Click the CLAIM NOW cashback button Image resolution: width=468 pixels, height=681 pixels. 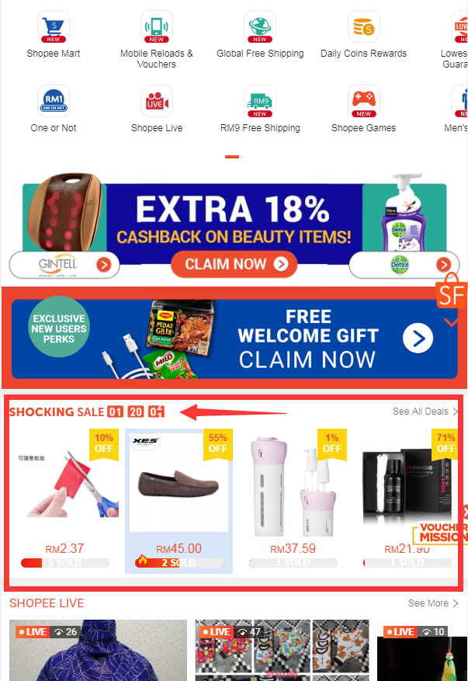coord(234,264)
